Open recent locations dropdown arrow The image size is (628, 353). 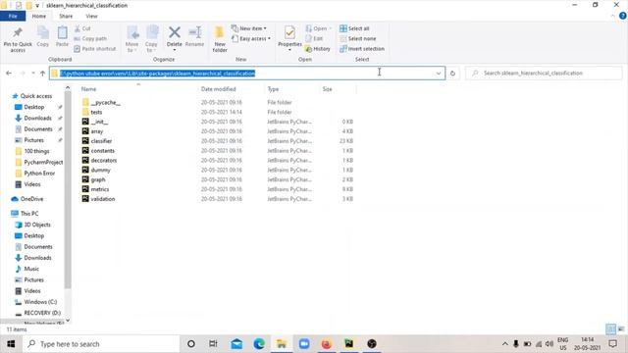tap(32, 74)
